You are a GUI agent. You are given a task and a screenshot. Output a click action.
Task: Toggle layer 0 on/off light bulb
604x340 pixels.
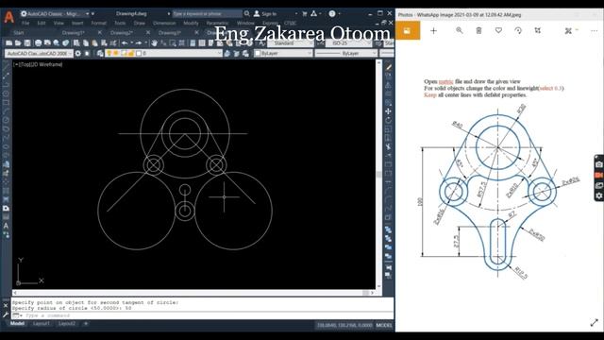click(x=109, y=53)
